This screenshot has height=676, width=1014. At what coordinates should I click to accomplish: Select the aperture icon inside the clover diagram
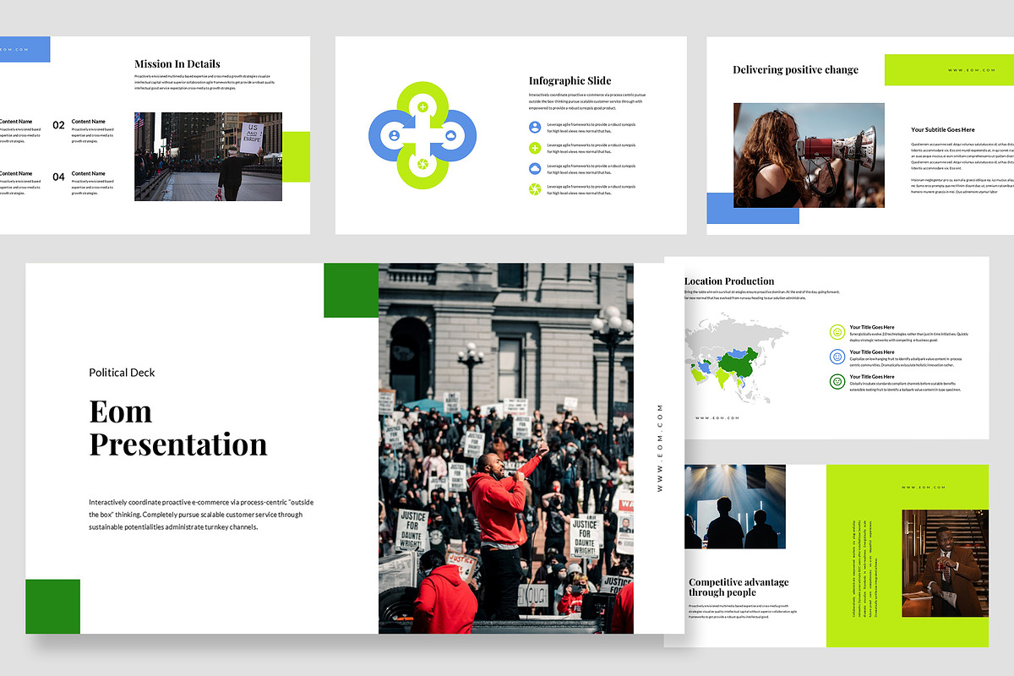[422, 164]
